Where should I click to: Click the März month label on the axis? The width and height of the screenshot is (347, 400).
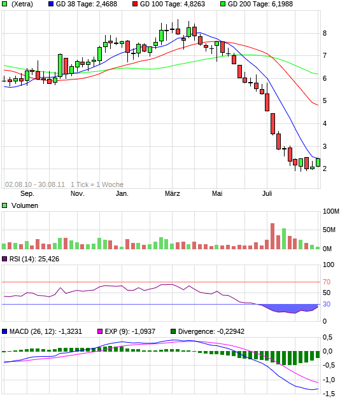click(x=173, y=193)
